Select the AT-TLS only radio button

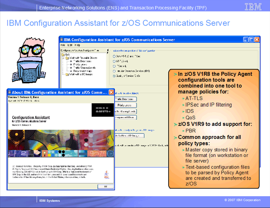tap(114, 61)
